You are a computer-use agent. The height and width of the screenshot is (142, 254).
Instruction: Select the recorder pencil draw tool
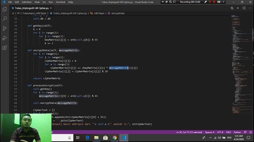[206, 2]
